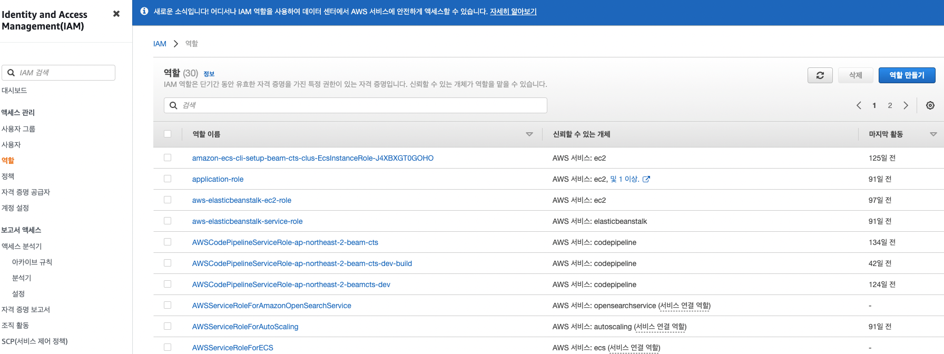Click breadcrumb chevron after IAM
944x354 pixels.
pos(176,44)
